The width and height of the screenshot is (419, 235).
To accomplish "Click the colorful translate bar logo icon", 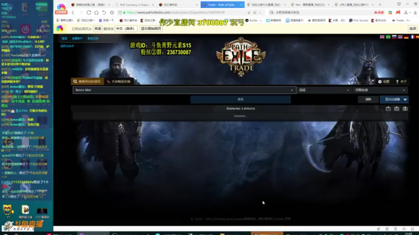I will point(60,29).
